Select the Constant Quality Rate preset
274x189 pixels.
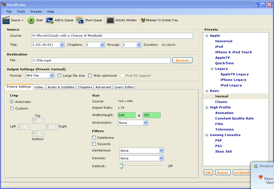point(235,118)
